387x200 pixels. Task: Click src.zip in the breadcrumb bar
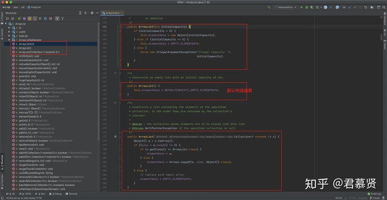click(x=6, y=8)
